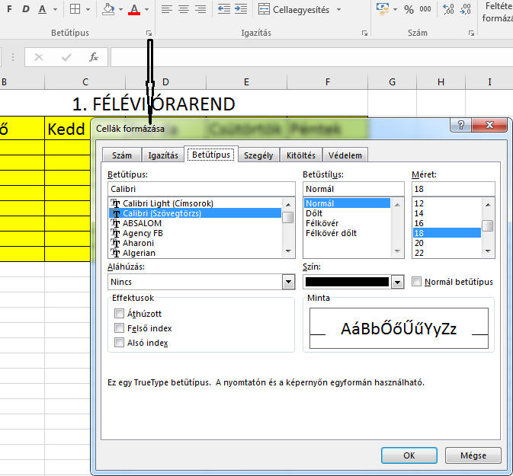Click the insert function fx icon
Image resolution: width=513 pixels, height=476 pixels.
coord(93,57)
